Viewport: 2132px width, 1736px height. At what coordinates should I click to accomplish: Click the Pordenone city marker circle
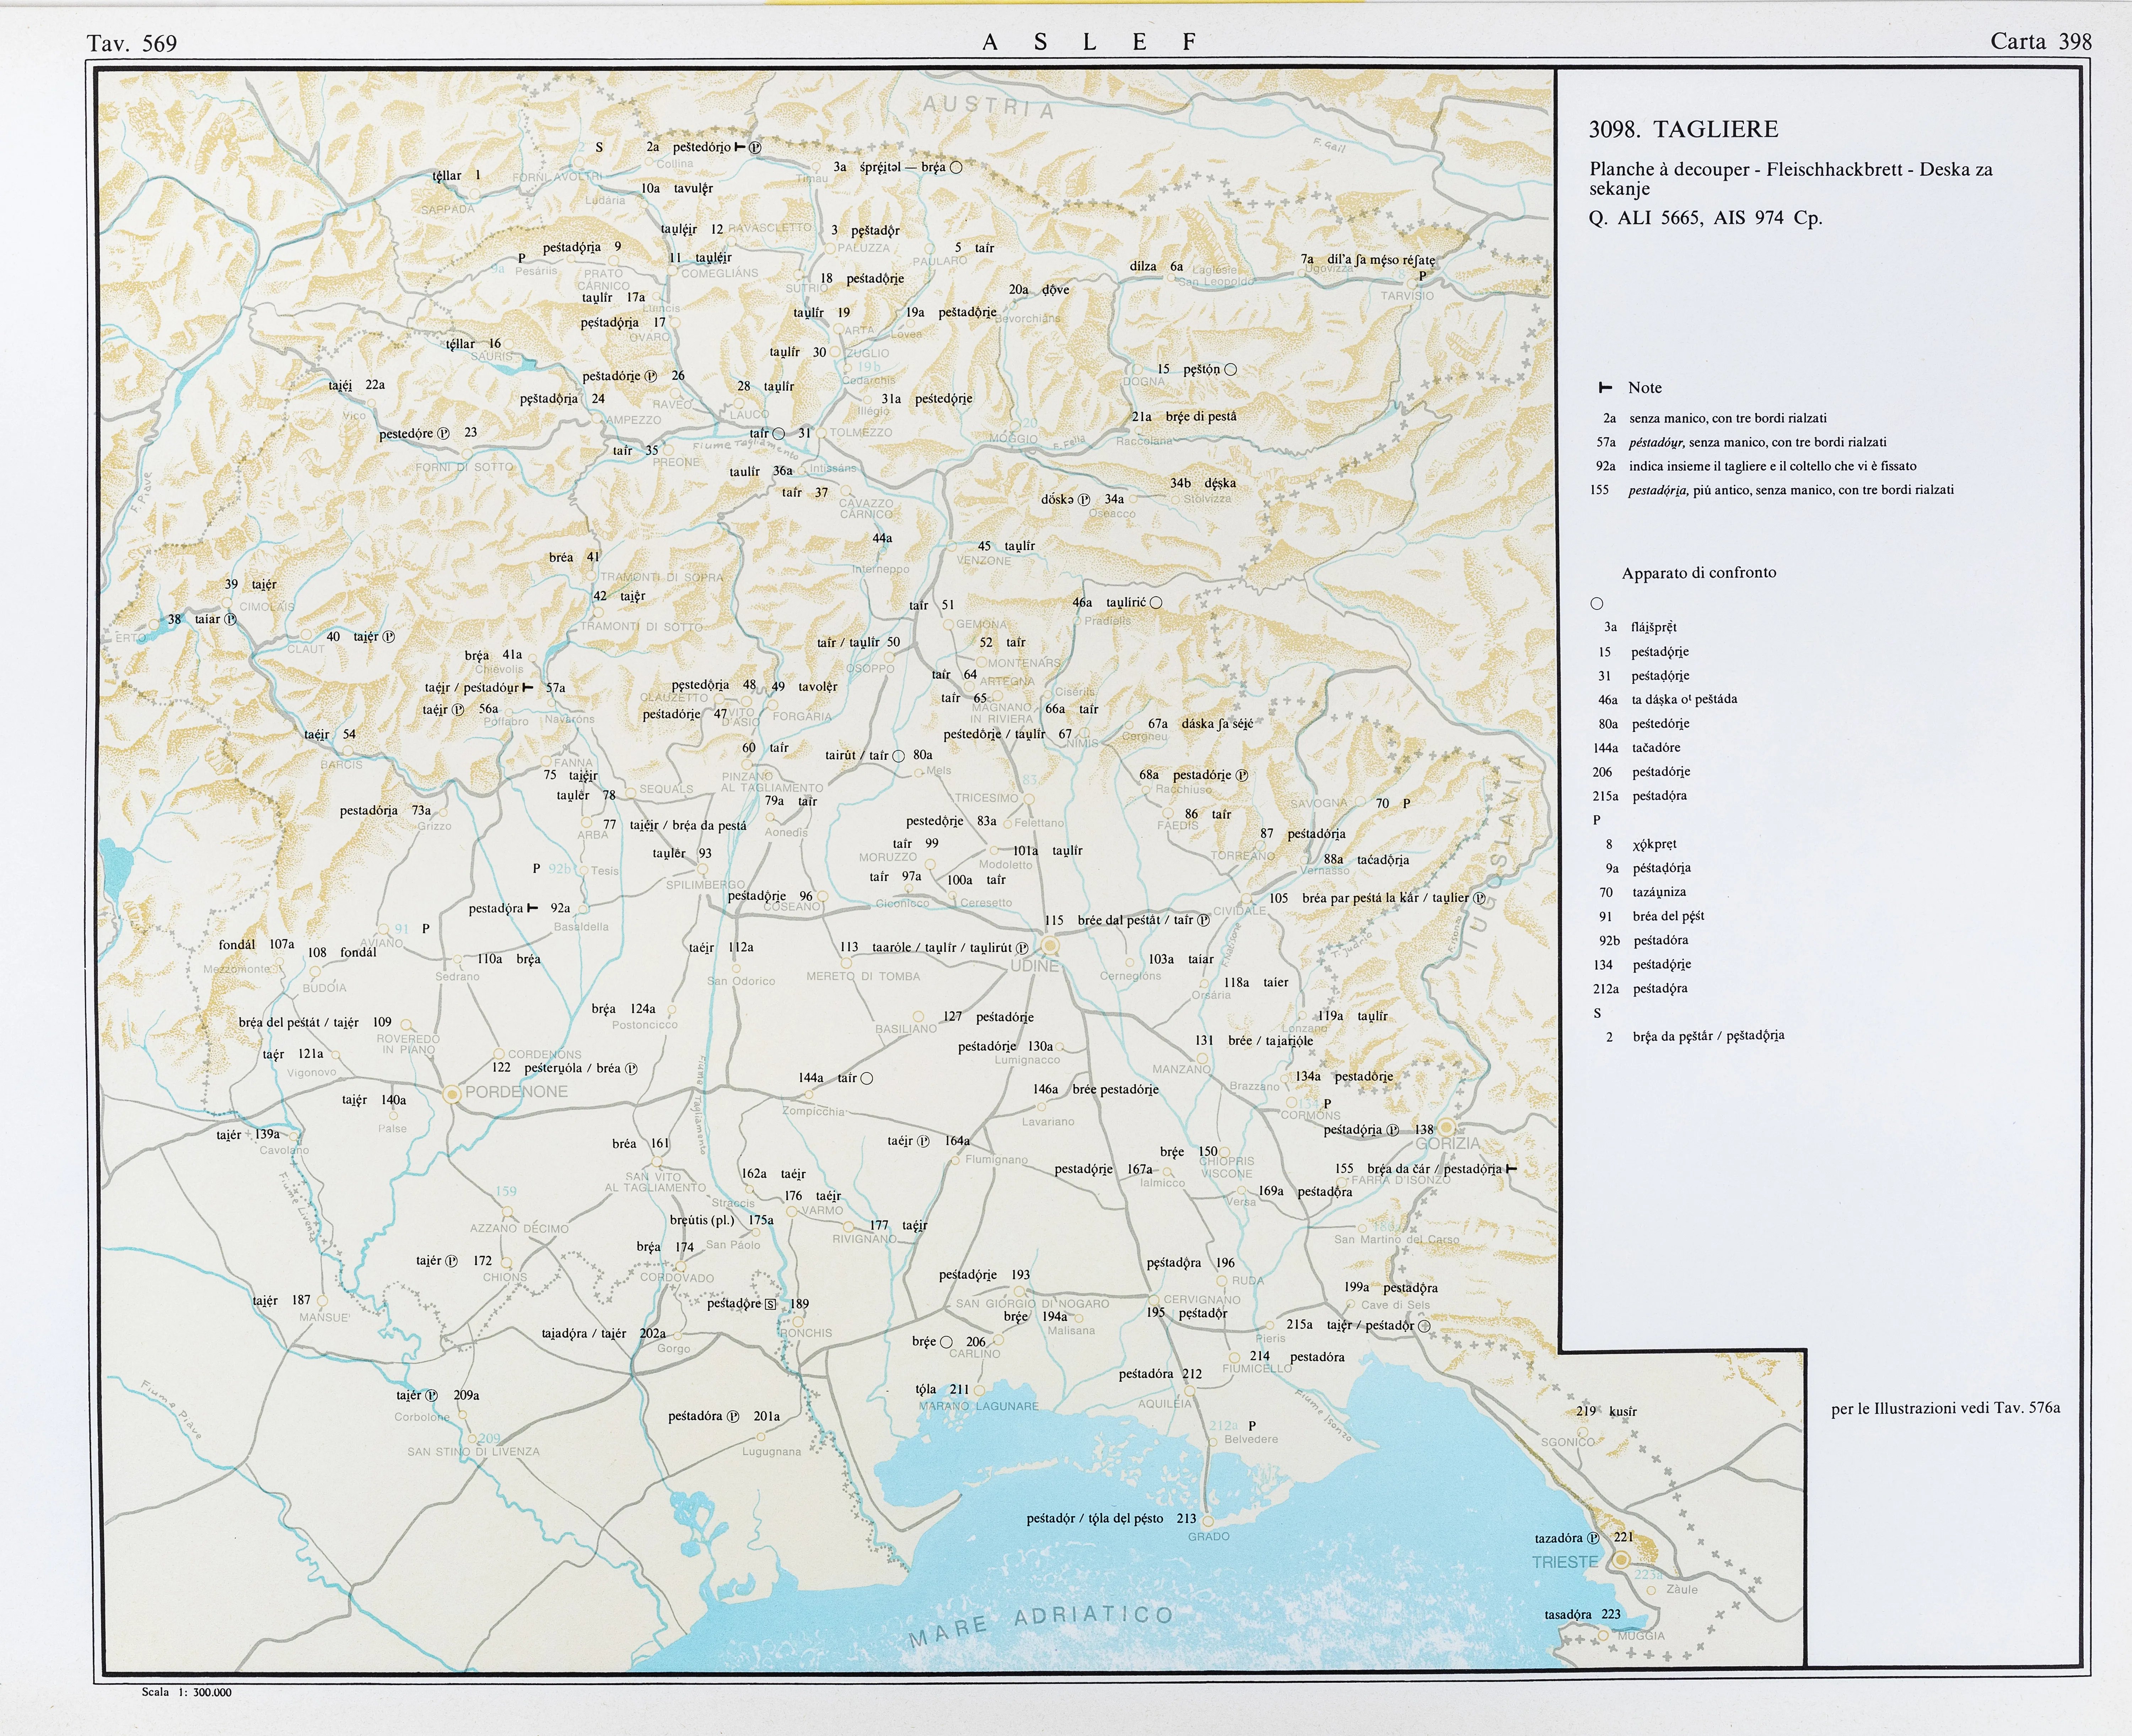coord(452,1094)
